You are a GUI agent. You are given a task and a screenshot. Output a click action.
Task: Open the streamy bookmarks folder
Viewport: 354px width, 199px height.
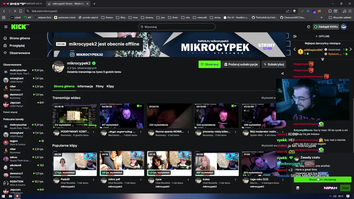[147, 17]
